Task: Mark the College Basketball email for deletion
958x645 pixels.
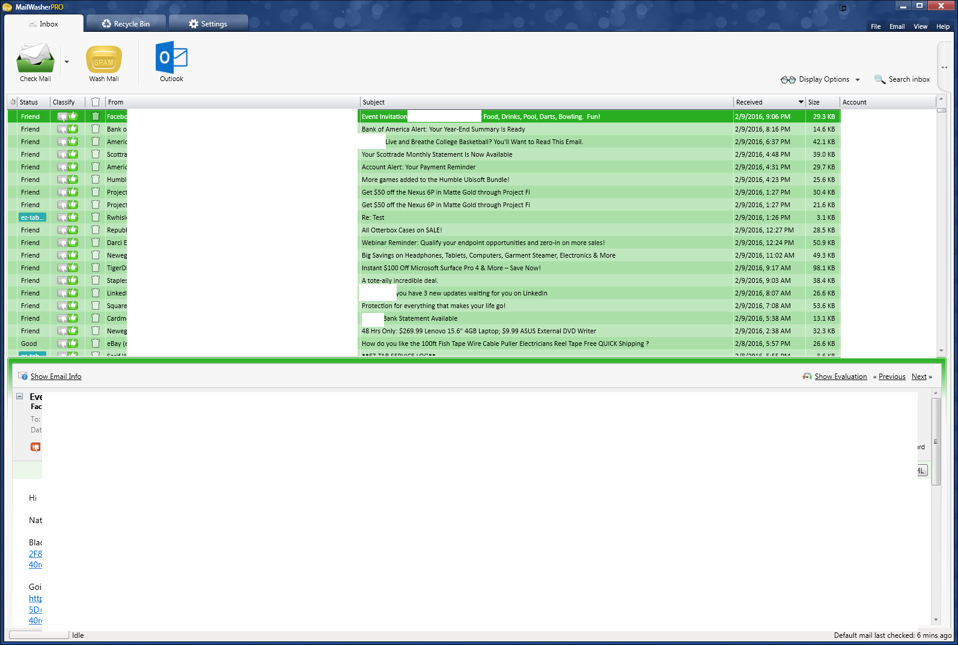Action: tap(96, 141)
